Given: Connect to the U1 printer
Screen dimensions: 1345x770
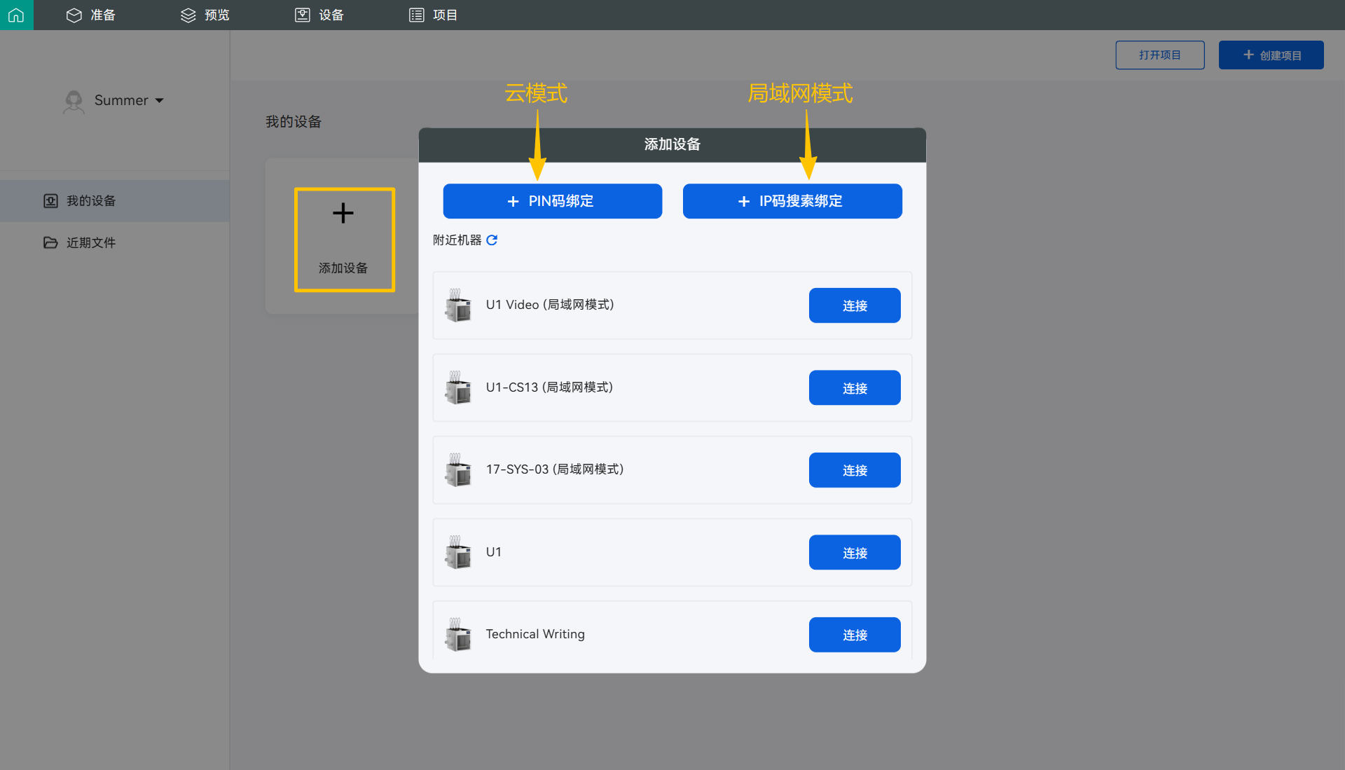Looking at the screenshot, I should (854, 552).
